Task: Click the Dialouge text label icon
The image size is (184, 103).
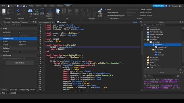Action: pyautogui.click(x=156, y=55)
